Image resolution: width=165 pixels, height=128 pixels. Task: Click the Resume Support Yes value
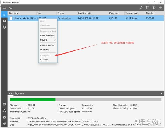tap(29, 111)
